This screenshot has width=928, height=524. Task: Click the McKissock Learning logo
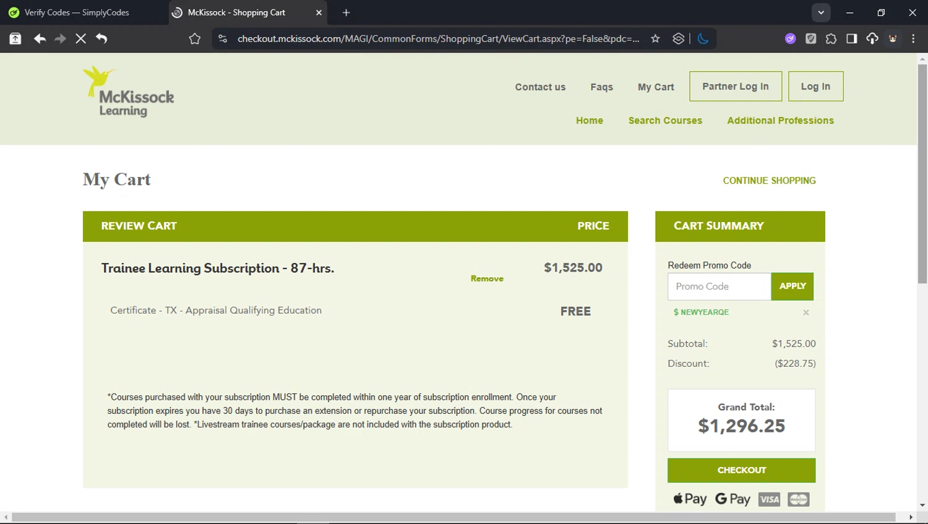click(x=129, y=92)
